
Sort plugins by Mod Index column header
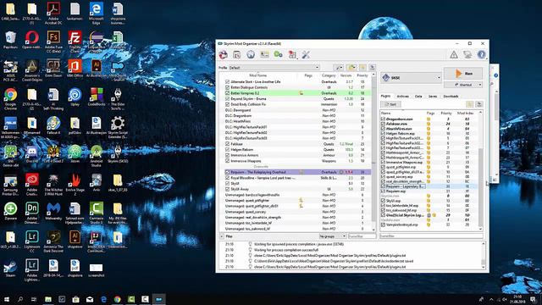[x=465, y=113]
